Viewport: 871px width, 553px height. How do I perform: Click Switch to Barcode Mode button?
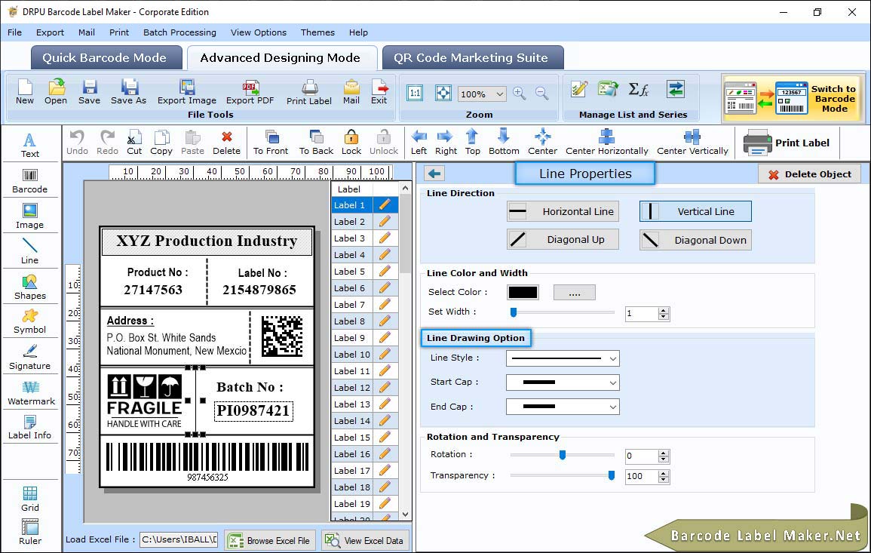tap(793, 98)
